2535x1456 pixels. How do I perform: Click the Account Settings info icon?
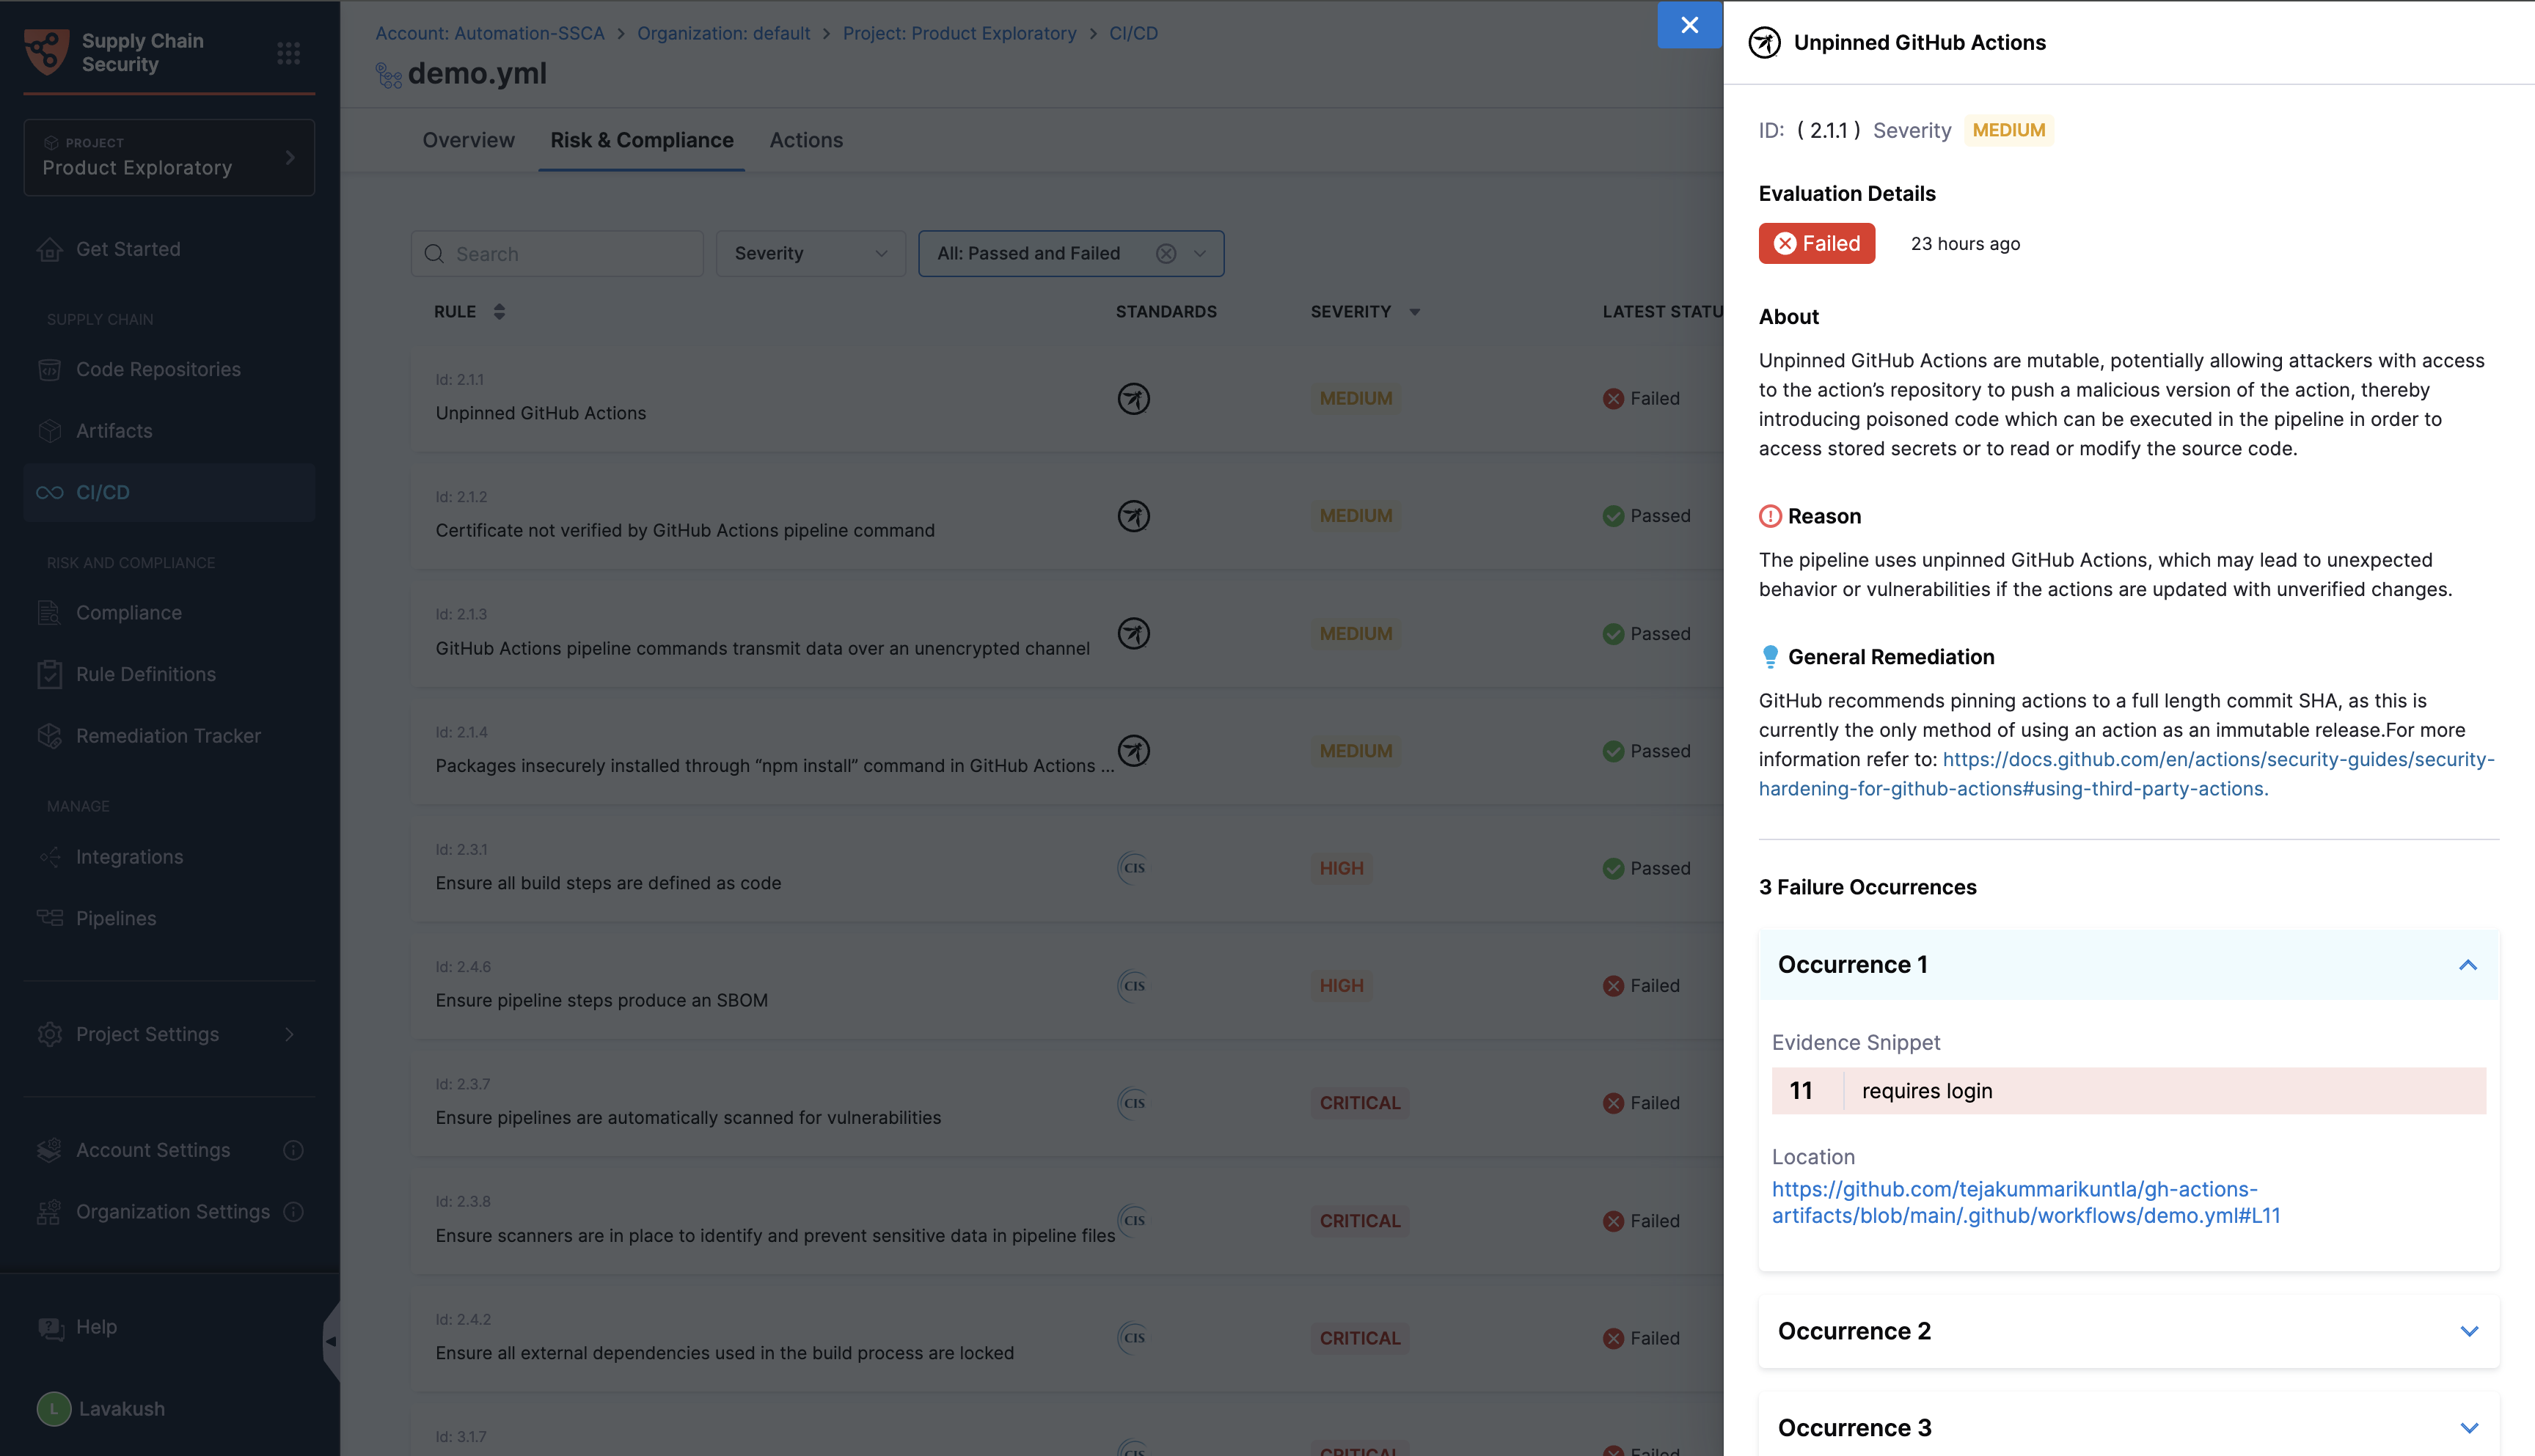[x=293, y=1150]
